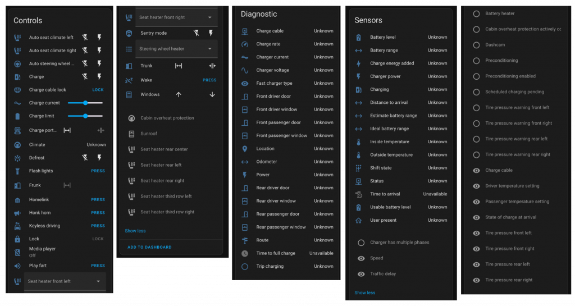Open the Seat heater front left dropdown
The width and height of the screenshot is (575, 306).
click(x=65, y=281)
